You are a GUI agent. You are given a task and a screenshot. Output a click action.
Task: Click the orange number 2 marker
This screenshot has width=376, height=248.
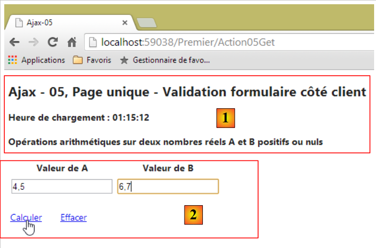click(x=193, y=215)
